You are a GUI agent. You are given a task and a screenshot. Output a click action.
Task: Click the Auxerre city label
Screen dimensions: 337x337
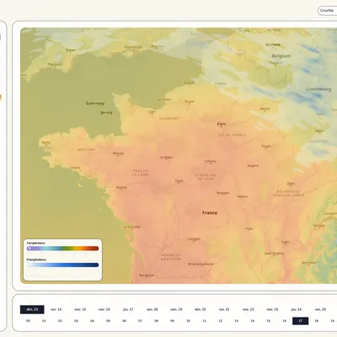(x=253, y=166)
